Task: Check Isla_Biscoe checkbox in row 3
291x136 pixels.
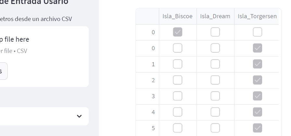Action: [178, 96]
